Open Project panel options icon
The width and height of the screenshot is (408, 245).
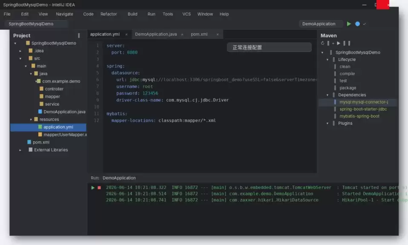(79, 35)
